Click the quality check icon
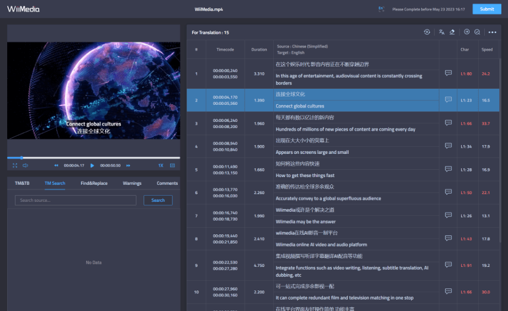The width and height of the screenshot is (508, 311). tap(477, 32)
